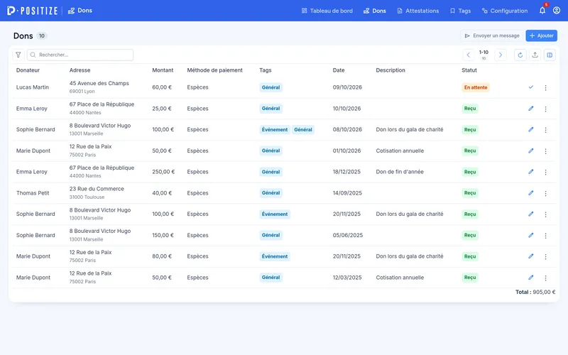The width and height of the screenshot is (568, 355).
Task: Open more options for Thomas Petit row
Action: pos(545,193)
